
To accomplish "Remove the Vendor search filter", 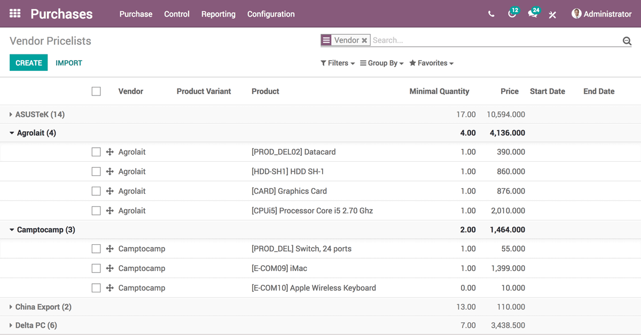I will [x=364, y=39].
